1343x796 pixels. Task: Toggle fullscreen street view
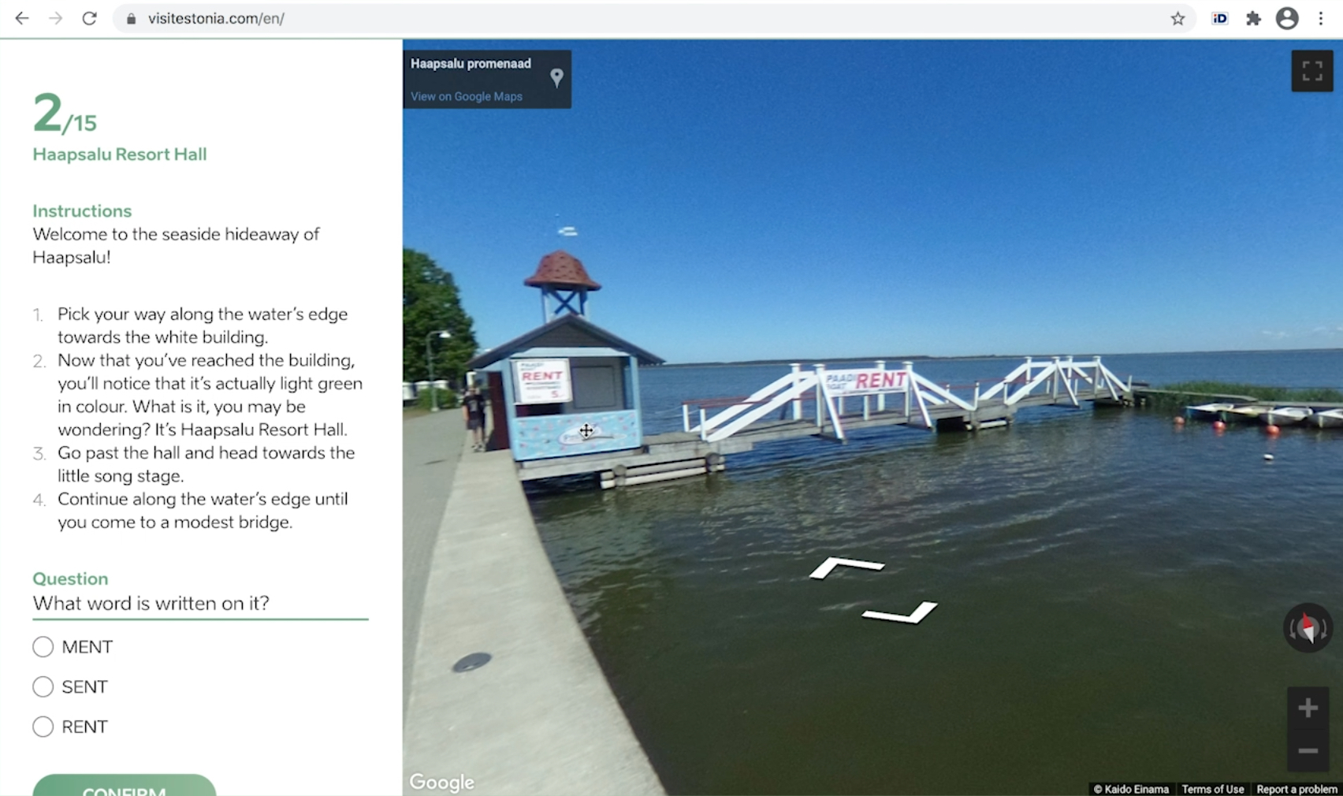(1312, 71)
